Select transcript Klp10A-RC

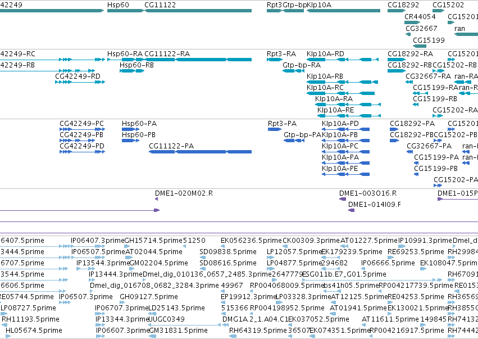[x=340, y=93]
